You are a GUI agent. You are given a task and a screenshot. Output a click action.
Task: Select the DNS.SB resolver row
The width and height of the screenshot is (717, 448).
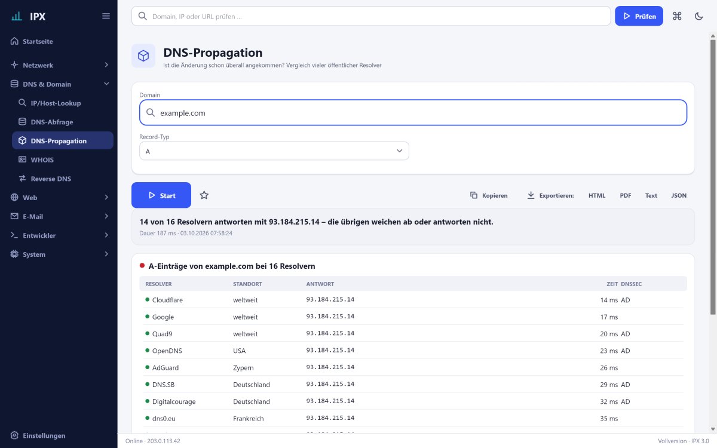click(413, 385)
